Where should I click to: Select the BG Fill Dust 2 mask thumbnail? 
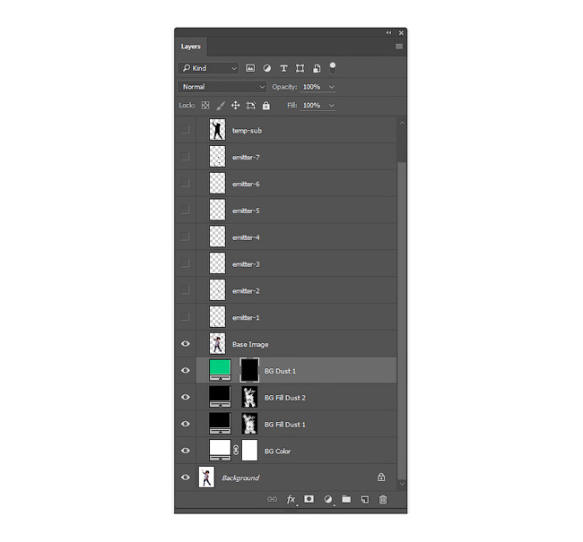click(249, 397)
